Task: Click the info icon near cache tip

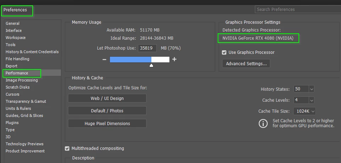Action: tap(263, 123)
